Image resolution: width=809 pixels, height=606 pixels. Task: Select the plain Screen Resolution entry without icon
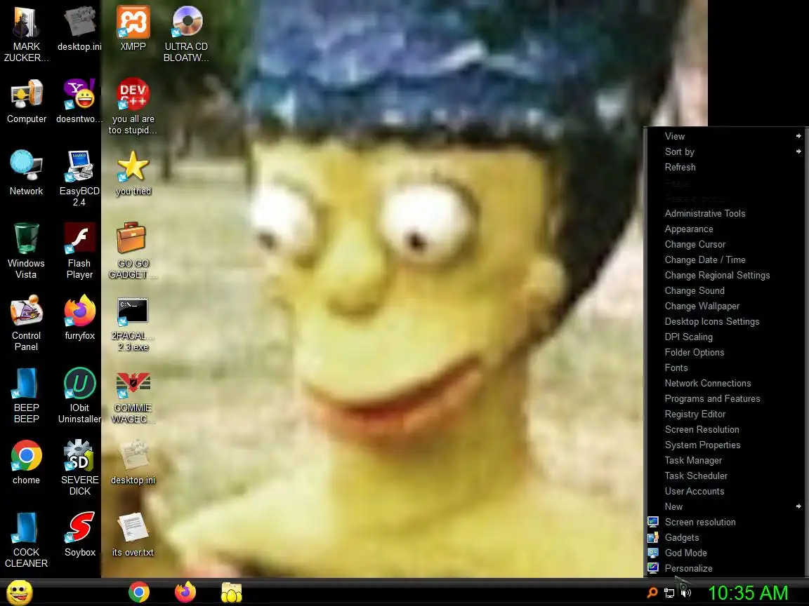click(x=726, y=430)
